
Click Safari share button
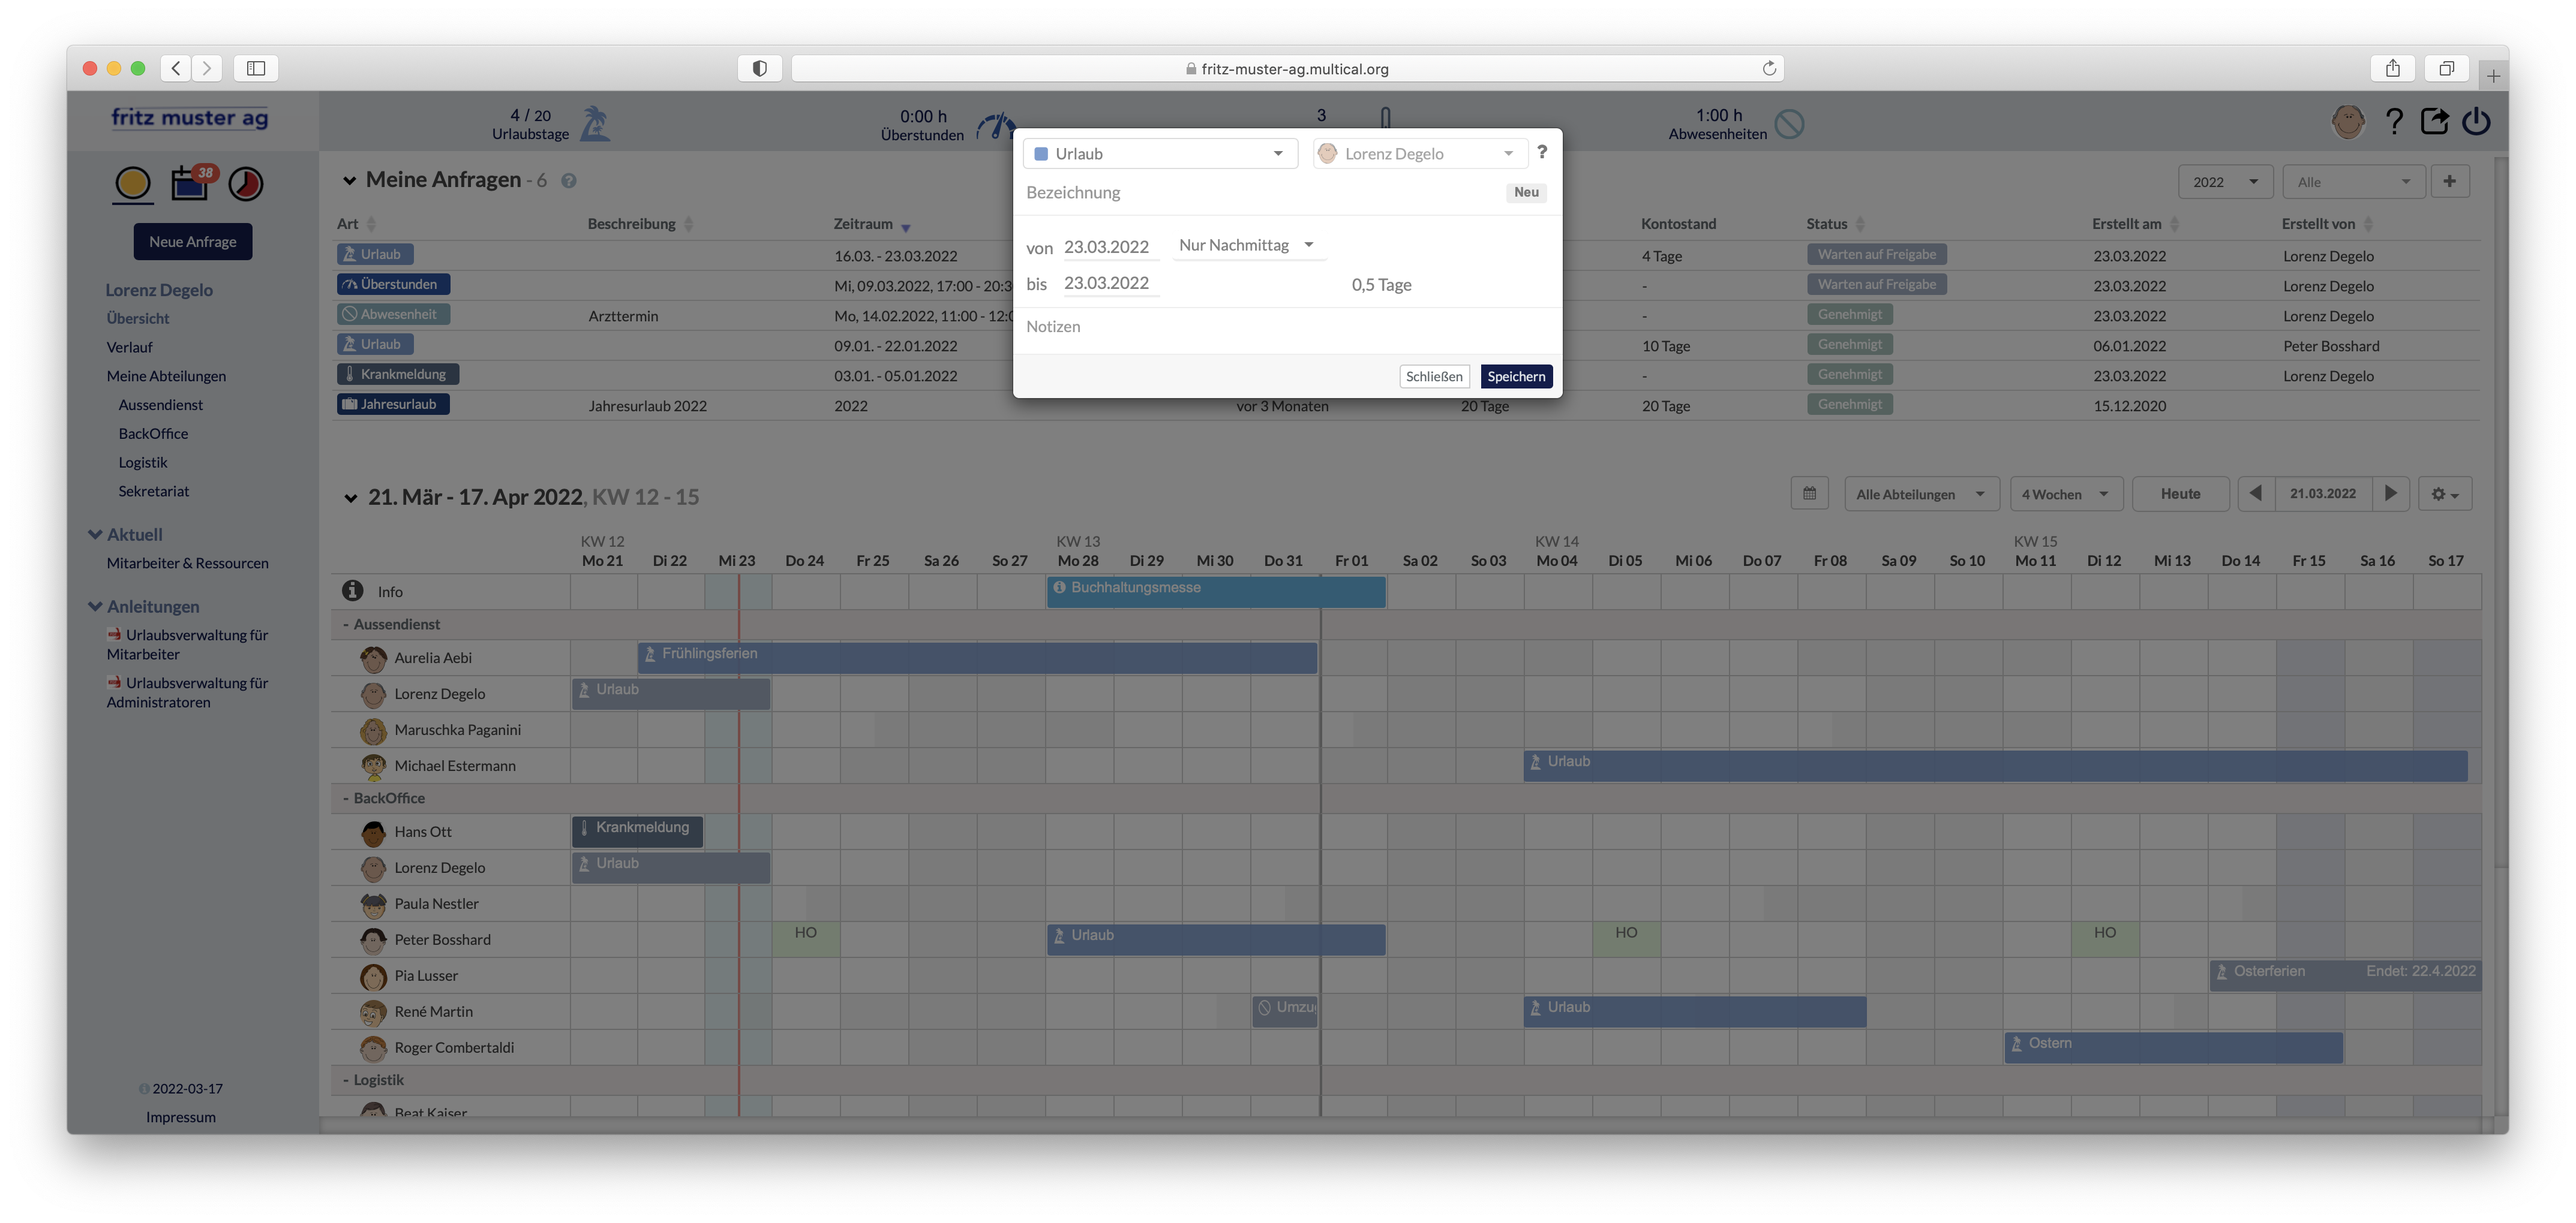click(x=2392, y=68)
